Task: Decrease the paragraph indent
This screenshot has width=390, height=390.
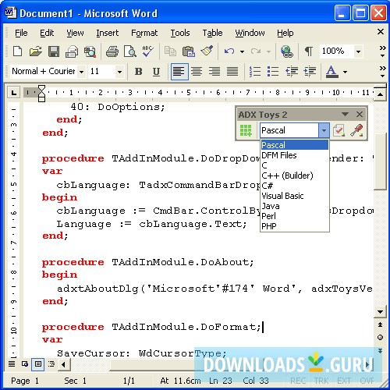Action: click(x=292, y=71)
